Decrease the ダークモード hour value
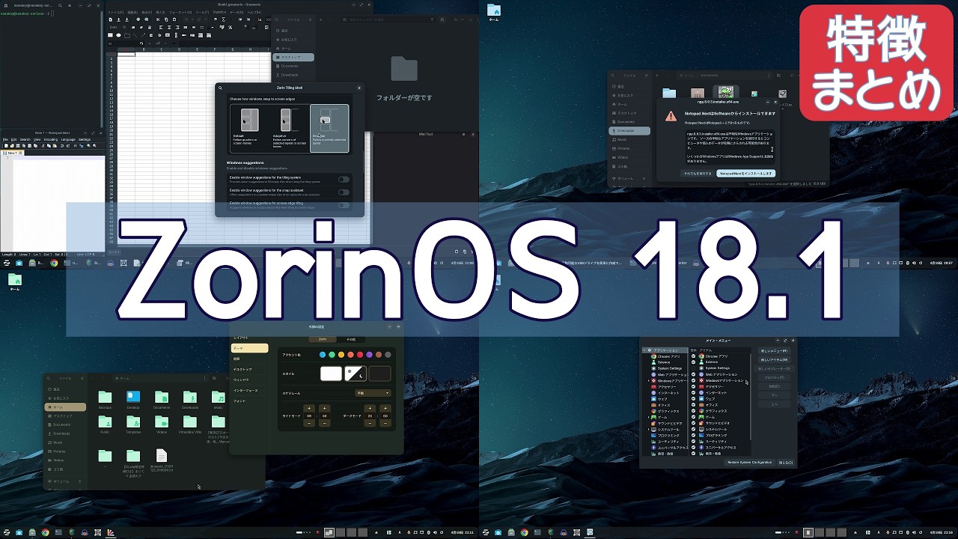This screenshot has width=958, height=539. 370,424
